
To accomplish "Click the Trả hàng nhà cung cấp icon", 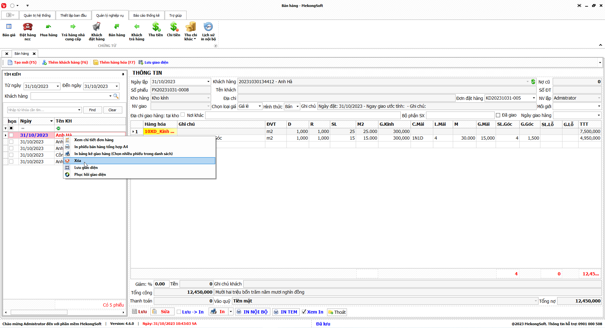I will pos(73,27).
